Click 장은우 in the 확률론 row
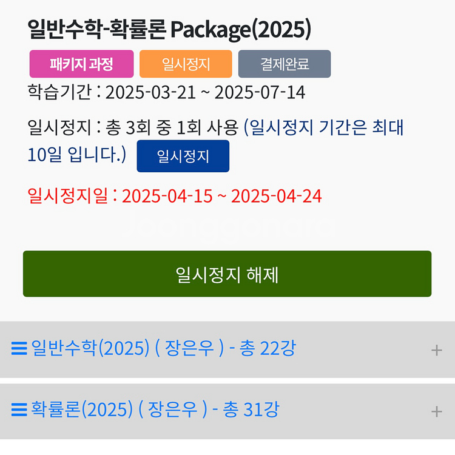This screenshot has width=455, height=455. tap(174, 411)
